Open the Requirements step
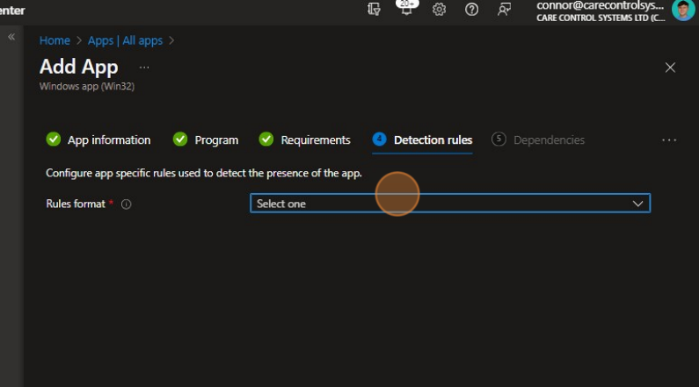Image resolution: width=699 pixels, height=387 pixels. click(x=315, y=140)
